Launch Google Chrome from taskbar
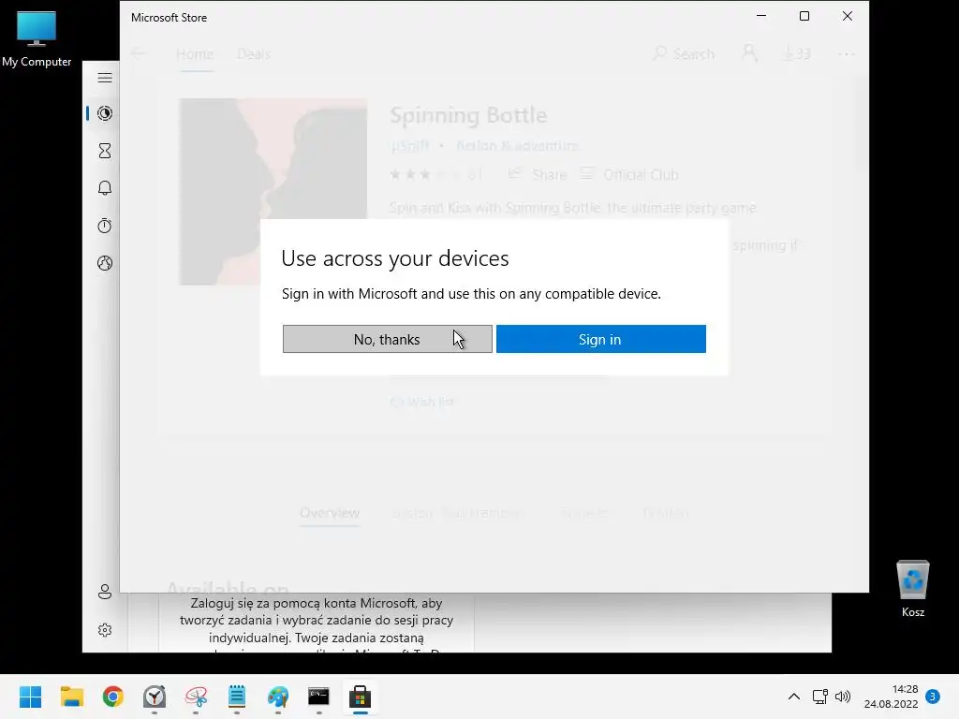This screenshot has width=959, height=719. coord(113,697)
